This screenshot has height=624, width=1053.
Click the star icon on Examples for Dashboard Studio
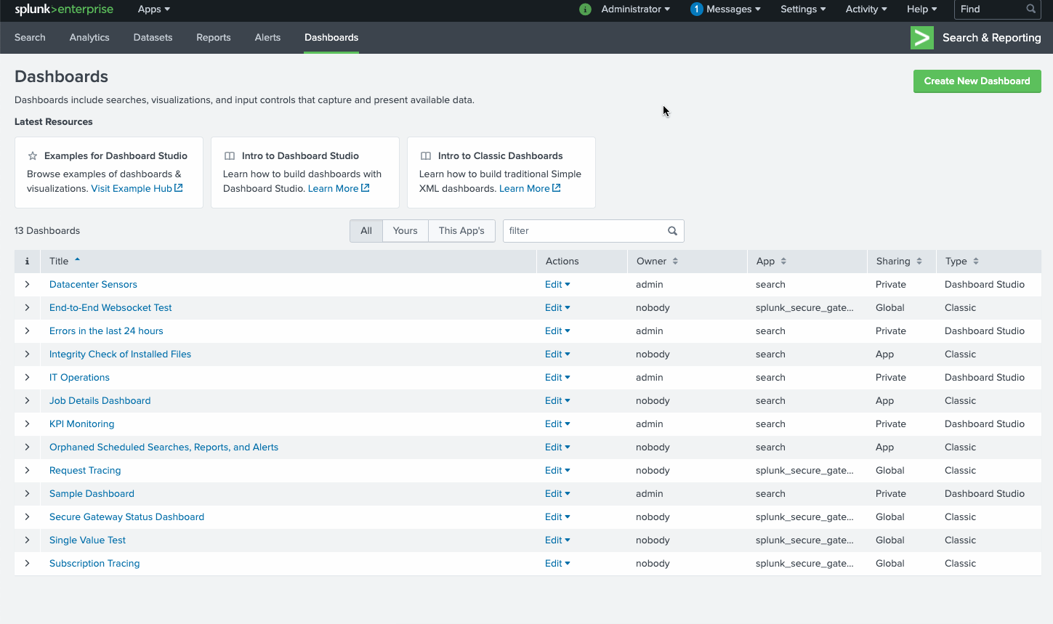33,156
